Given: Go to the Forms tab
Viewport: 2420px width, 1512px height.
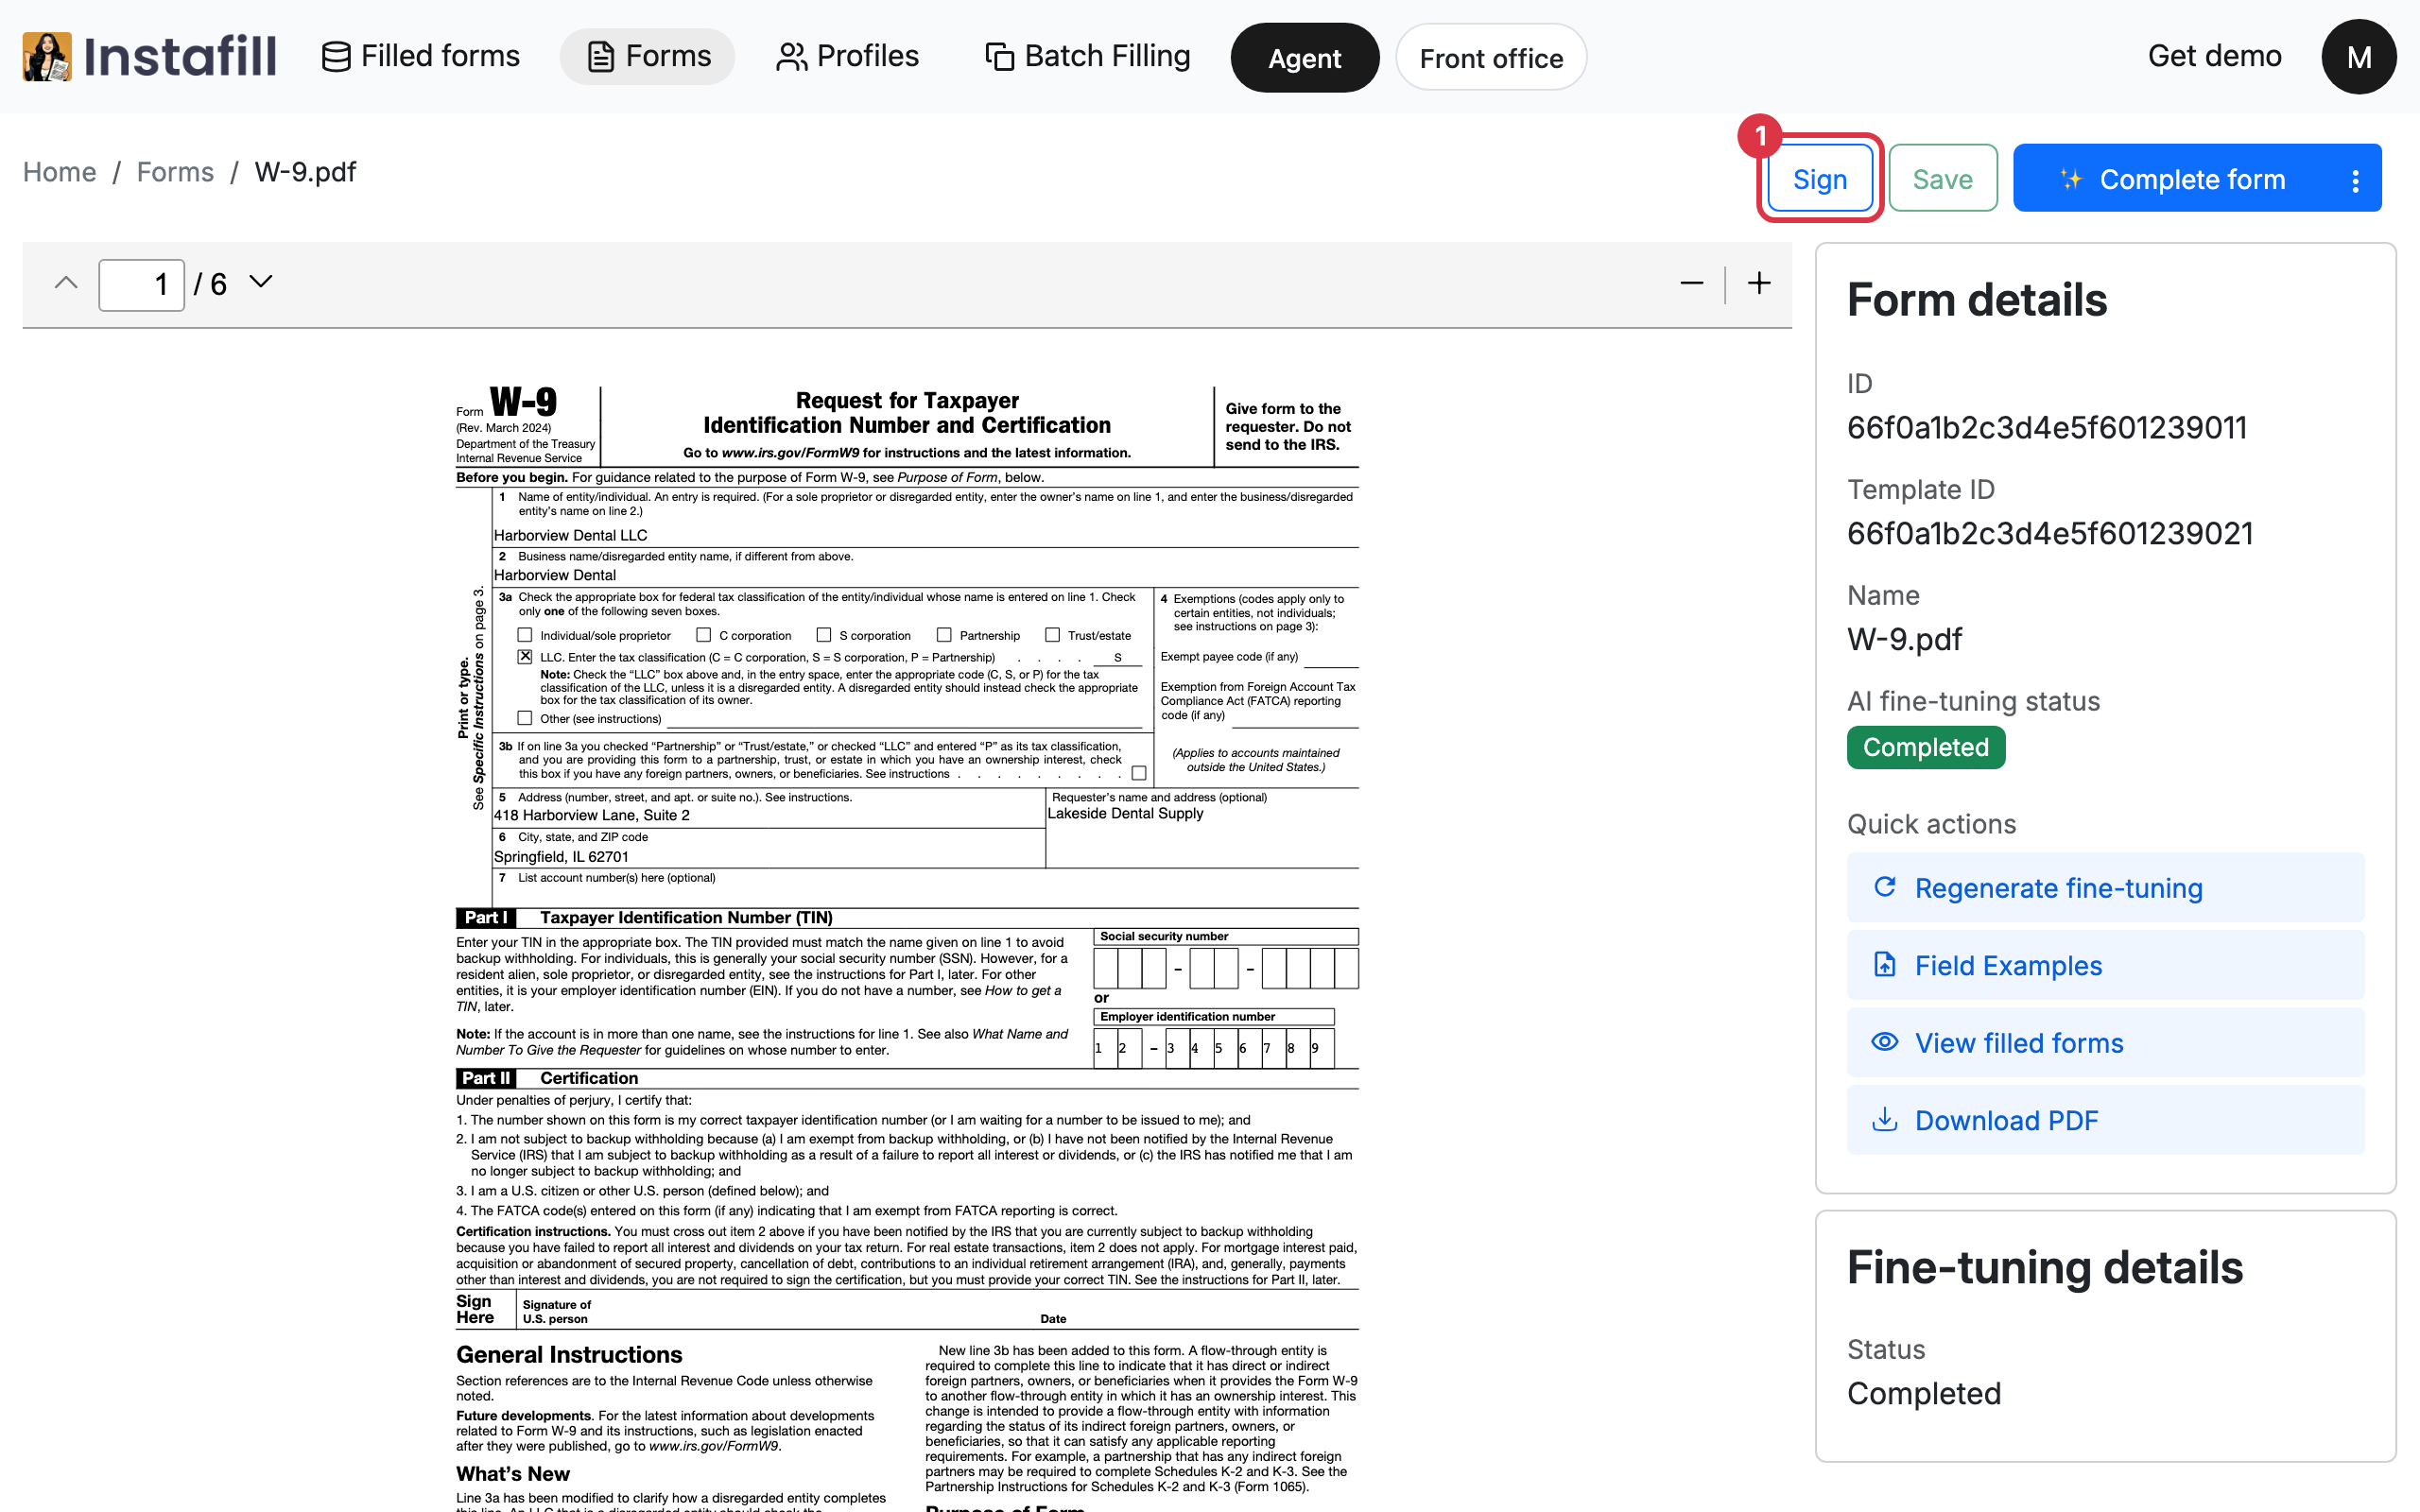Looking at the screenshot, I should [647, 56].
